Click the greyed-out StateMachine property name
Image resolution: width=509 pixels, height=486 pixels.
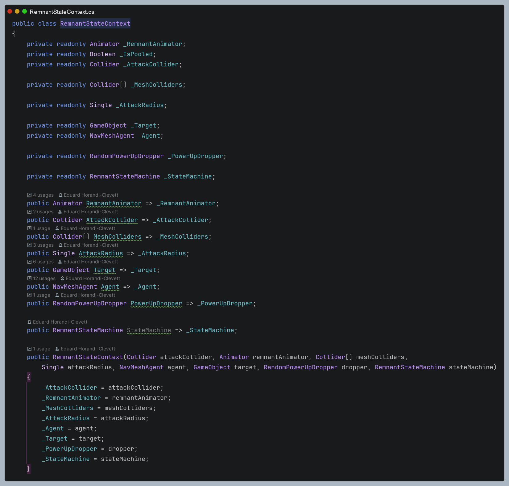(149, 330)
